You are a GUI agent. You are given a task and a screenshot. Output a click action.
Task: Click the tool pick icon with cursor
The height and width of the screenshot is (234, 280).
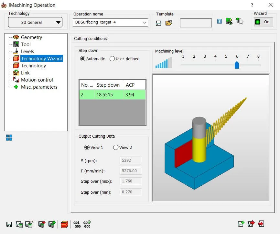240,21
